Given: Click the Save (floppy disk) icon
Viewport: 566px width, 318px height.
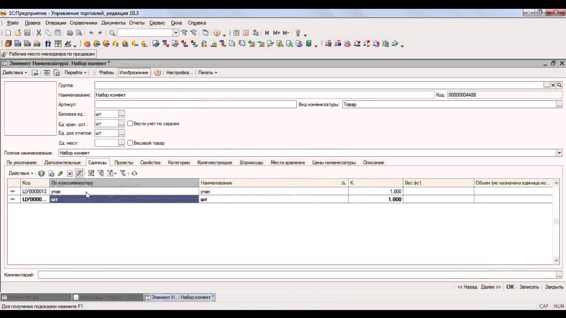Looking at the screenshot, I should pos(27,33).
